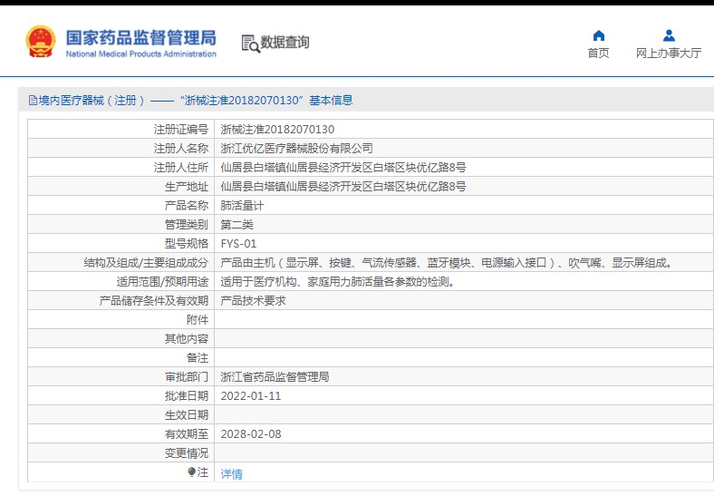Click the 注册人名称 label

pyautogui.click(x=181, y=149)
